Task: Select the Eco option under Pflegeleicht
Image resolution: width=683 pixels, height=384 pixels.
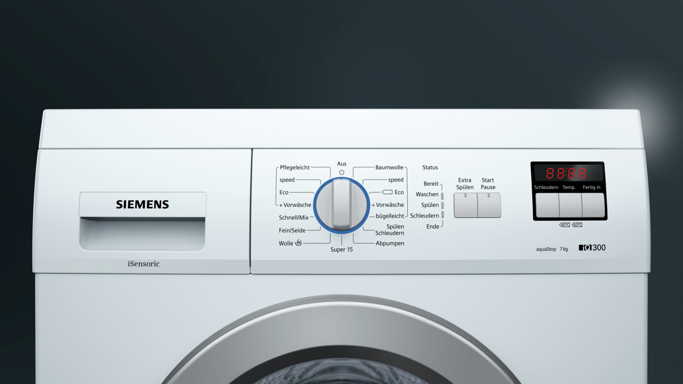Action: [x=284, y=192]
